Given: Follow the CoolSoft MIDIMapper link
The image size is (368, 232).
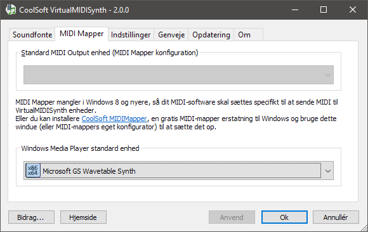Looking at the screenshot, I should click(x=114, y=119).
